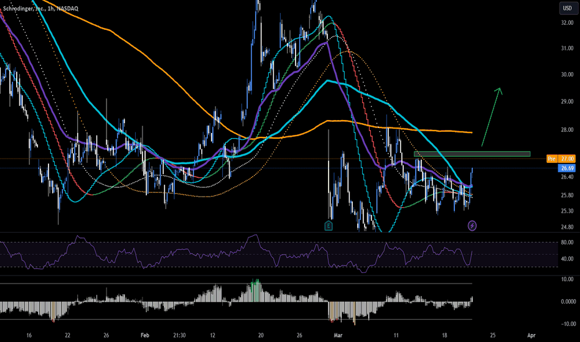Click the 31.00 price axis label
The height and width of the screenshot is (342, 580).
(567, 49)
